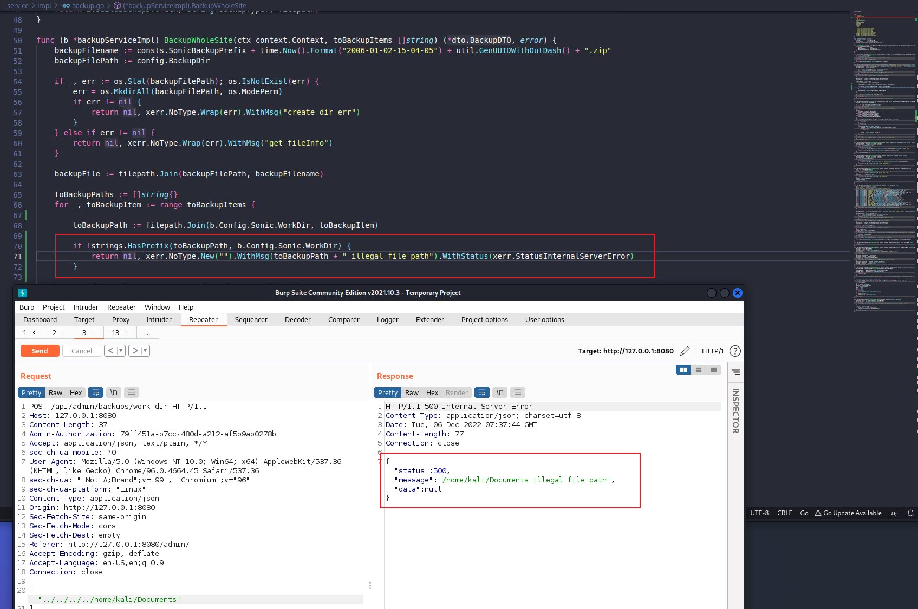Open the Inspector side panel
Image resolution: width=918 pixels, height=609 pixels.
[735, 411]
